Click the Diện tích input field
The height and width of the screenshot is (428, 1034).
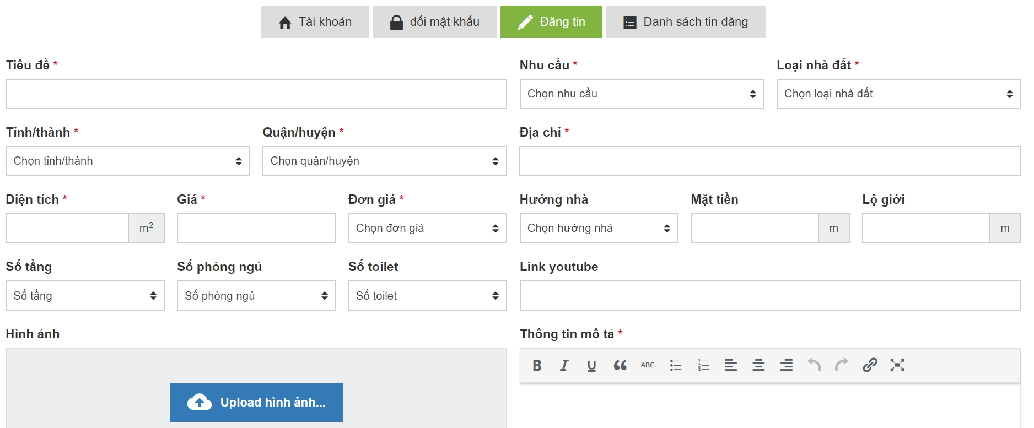click(x=67, y=229)
